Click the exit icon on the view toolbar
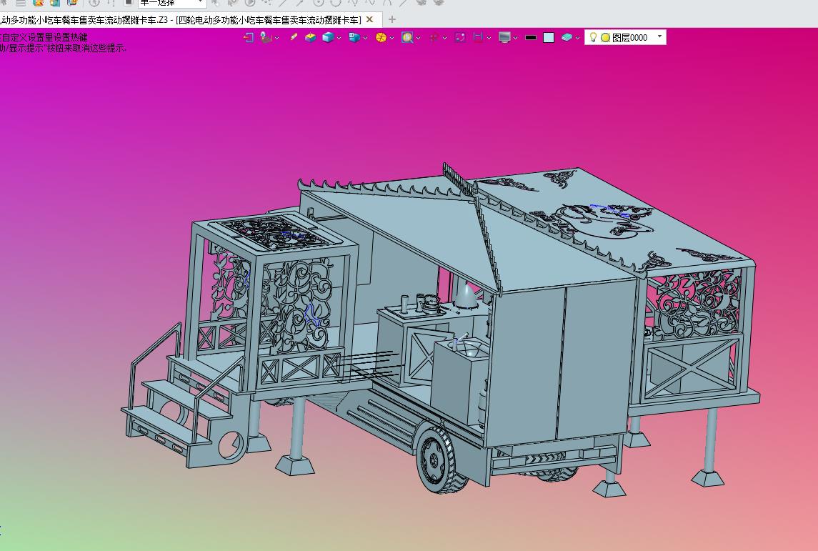Viewport: 818px width, 551px height. click(x=249, y=38)
